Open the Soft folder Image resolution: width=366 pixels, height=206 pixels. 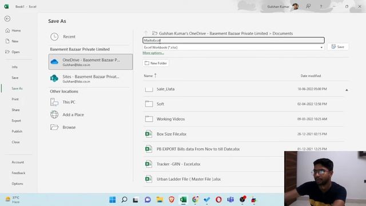(244, 104)
